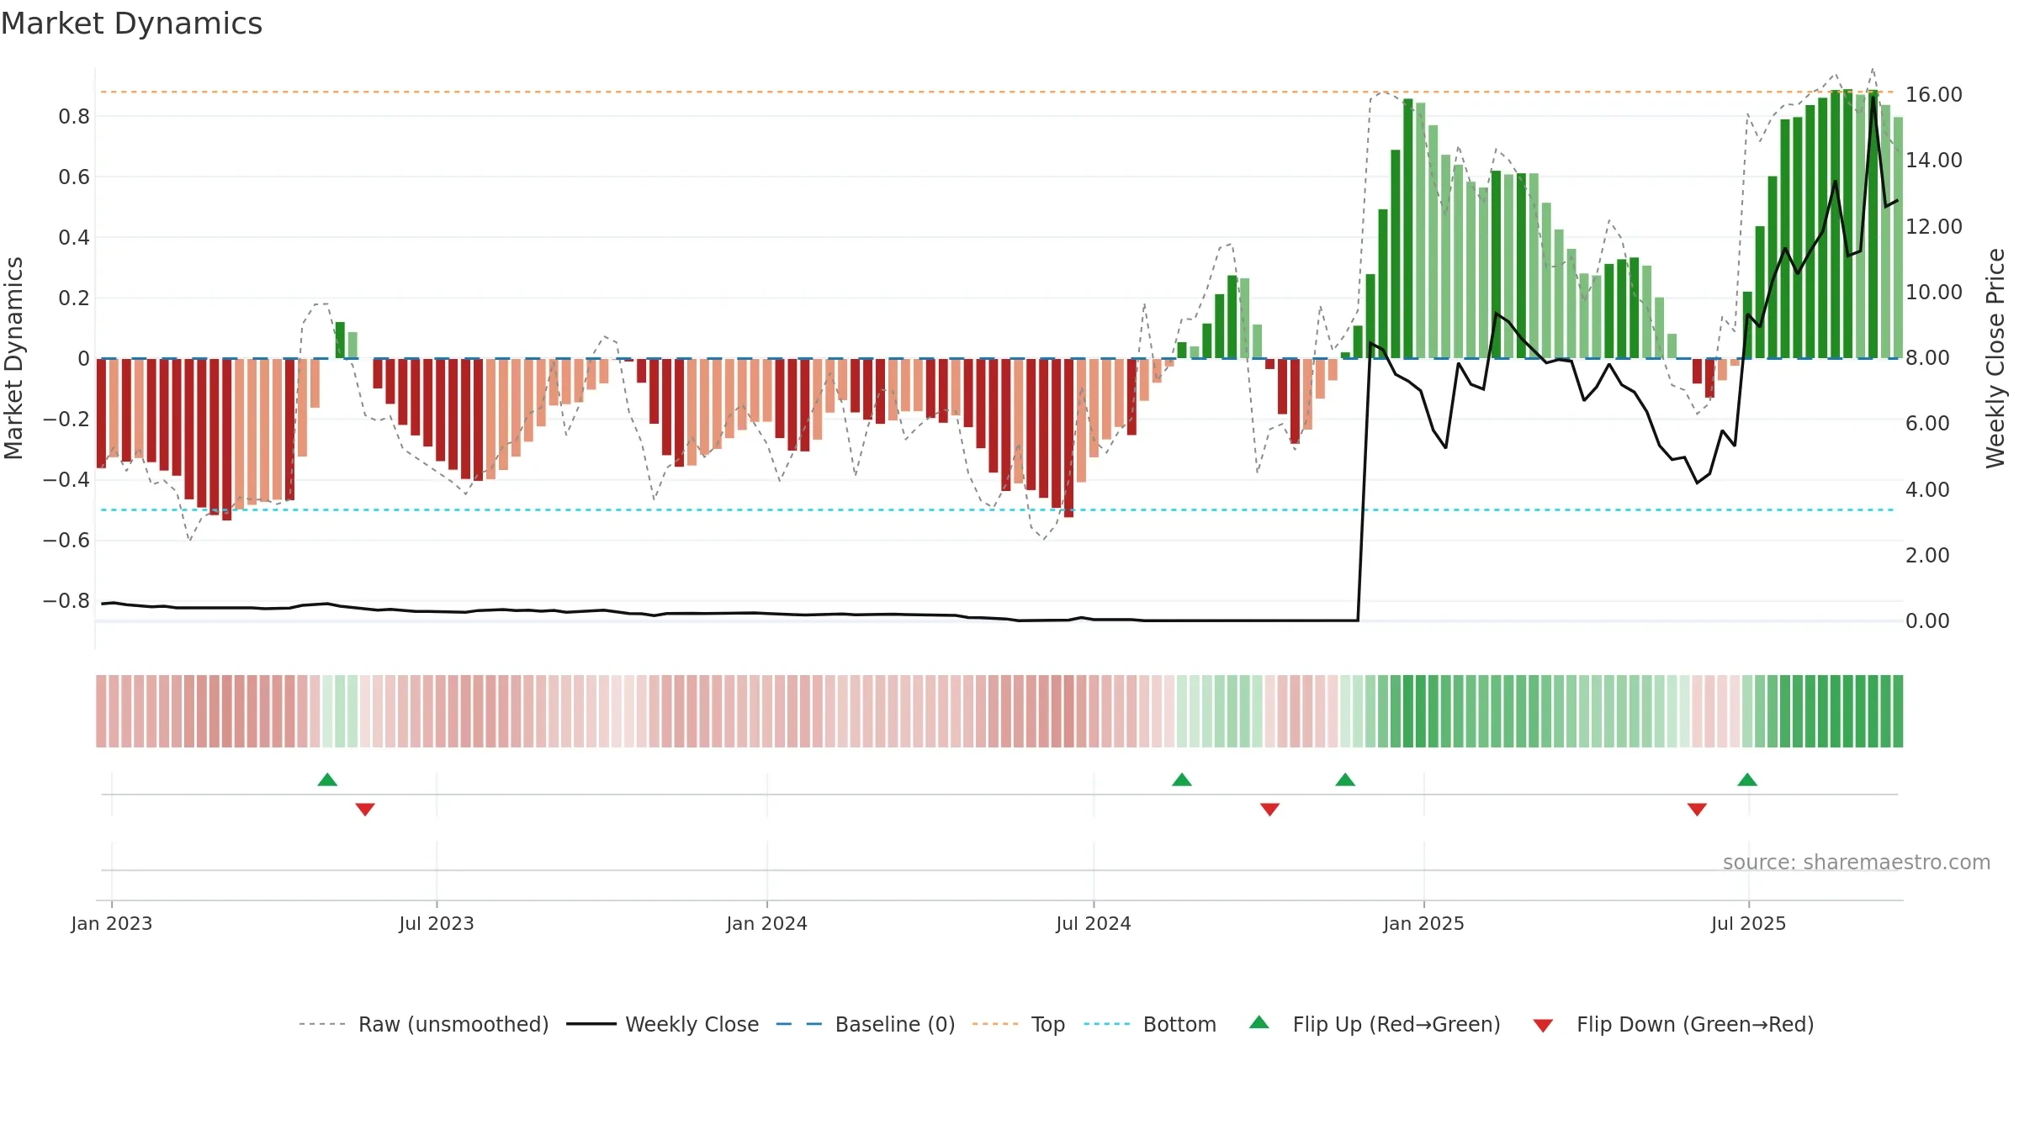The width and height of the screenshot is (2019, 1135).
Task: Click the 0.4 left-axis tick label
Action: pyautogui.click(x=74, y=237)
